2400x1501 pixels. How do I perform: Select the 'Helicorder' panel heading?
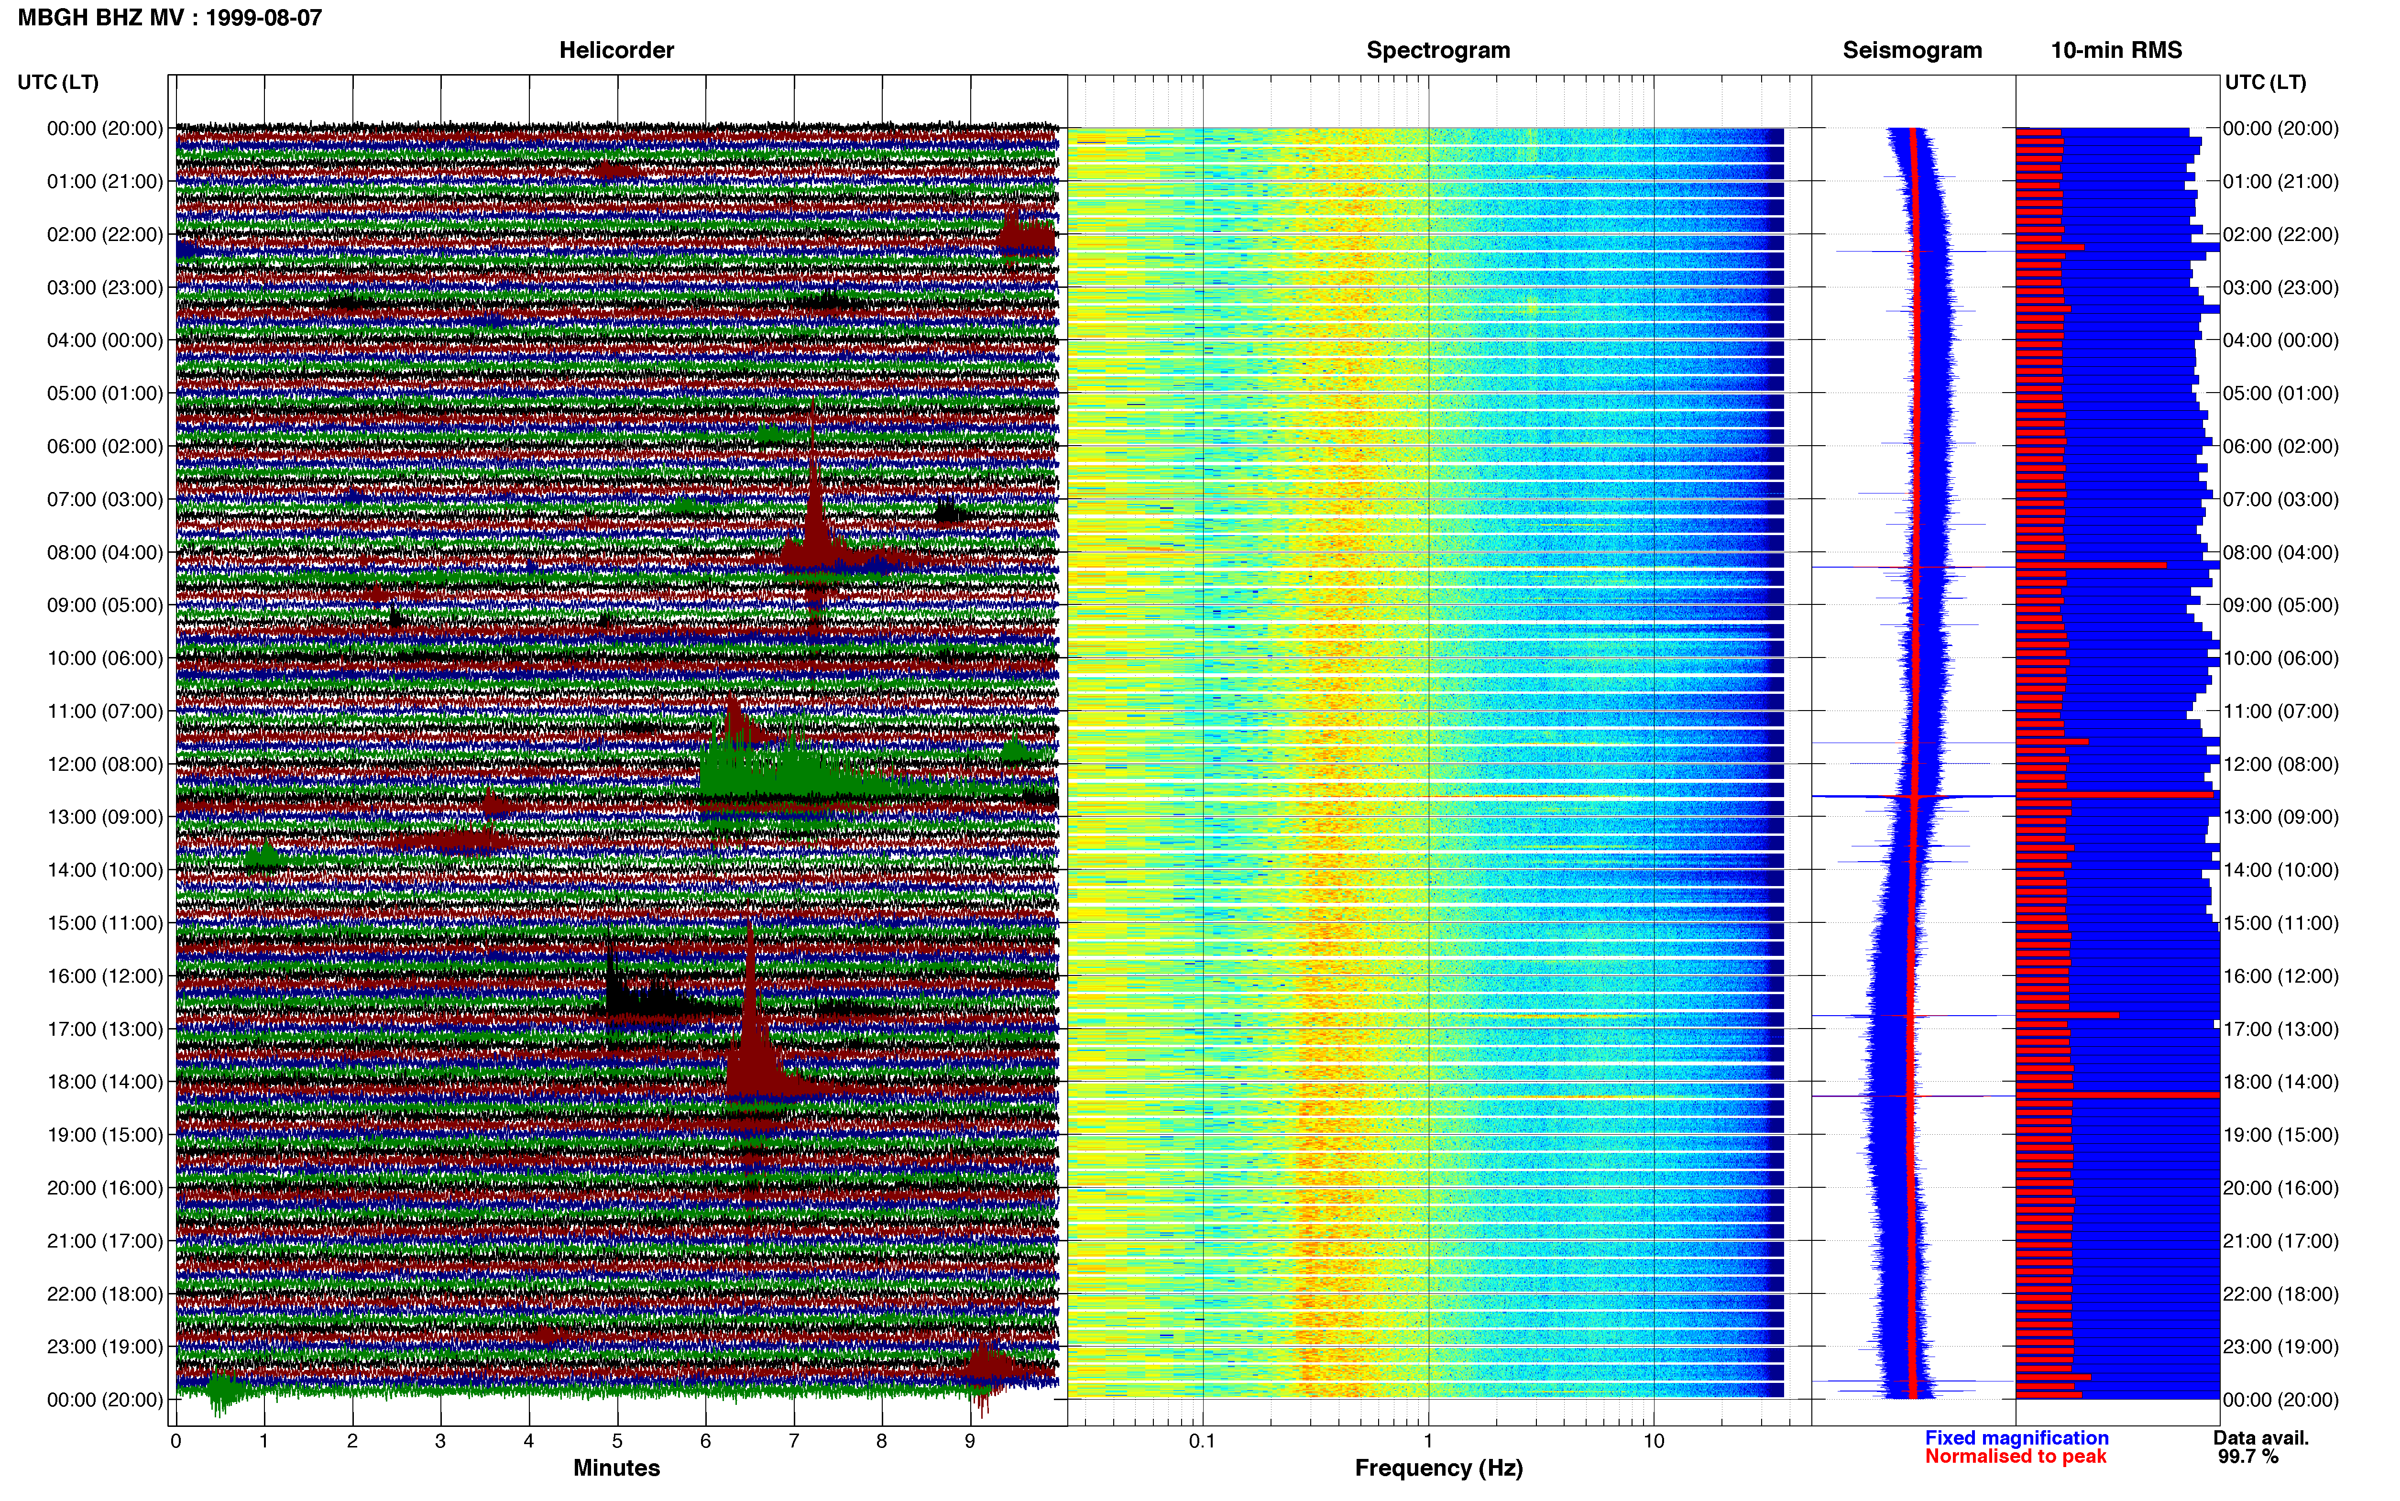tap(616, 51)
